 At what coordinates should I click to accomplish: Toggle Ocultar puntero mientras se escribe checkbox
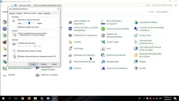[x=18, y=51]
